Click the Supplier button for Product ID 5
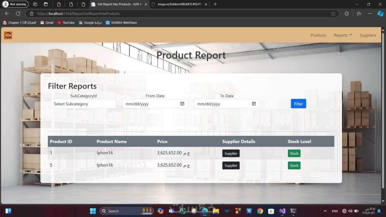Viewport: 386px width, 217px height. [x=231, y=165]
